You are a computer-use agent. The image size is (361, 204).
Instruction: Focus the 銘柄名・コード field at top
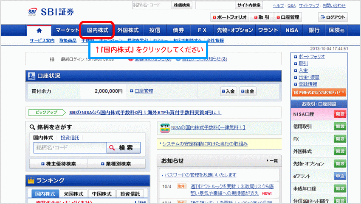pyautogui.click(x=152, y=5)
